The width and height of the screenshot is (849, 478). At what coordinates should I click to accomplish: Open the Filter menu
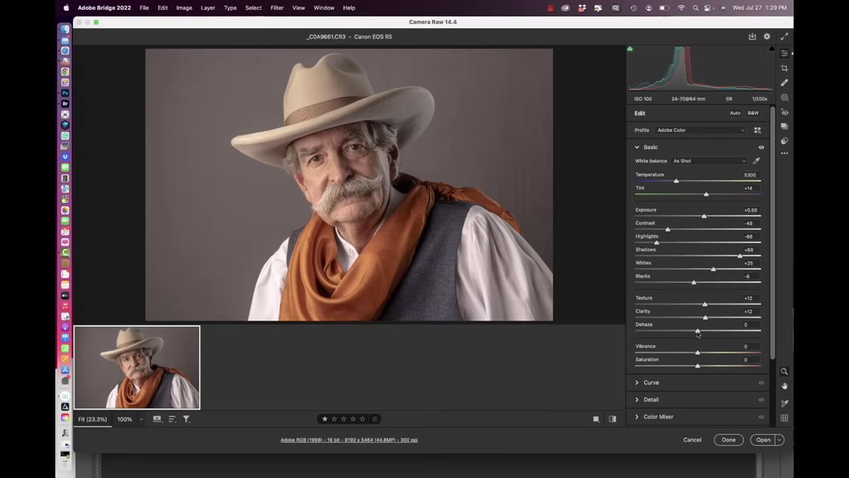pos(277,8)
